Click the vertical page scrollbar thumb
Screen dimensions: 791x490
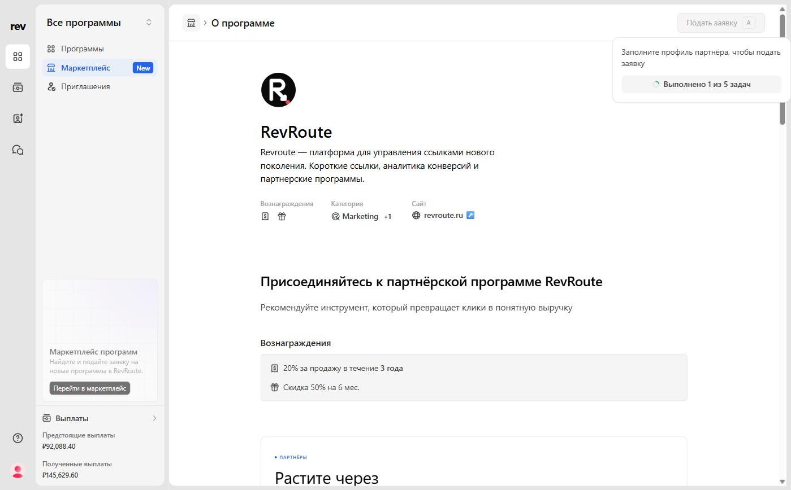pyautogui.click(x=783, y=69)
